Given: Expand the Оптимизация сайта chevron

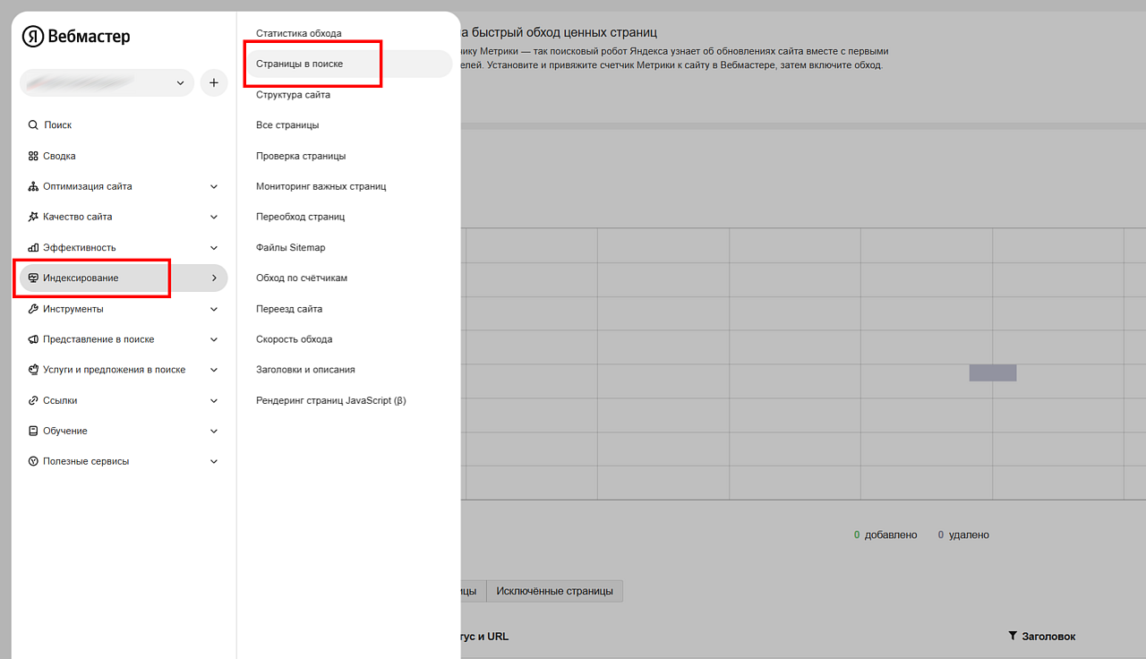Looking at the screenshot, I should click(x=214, y=186).
